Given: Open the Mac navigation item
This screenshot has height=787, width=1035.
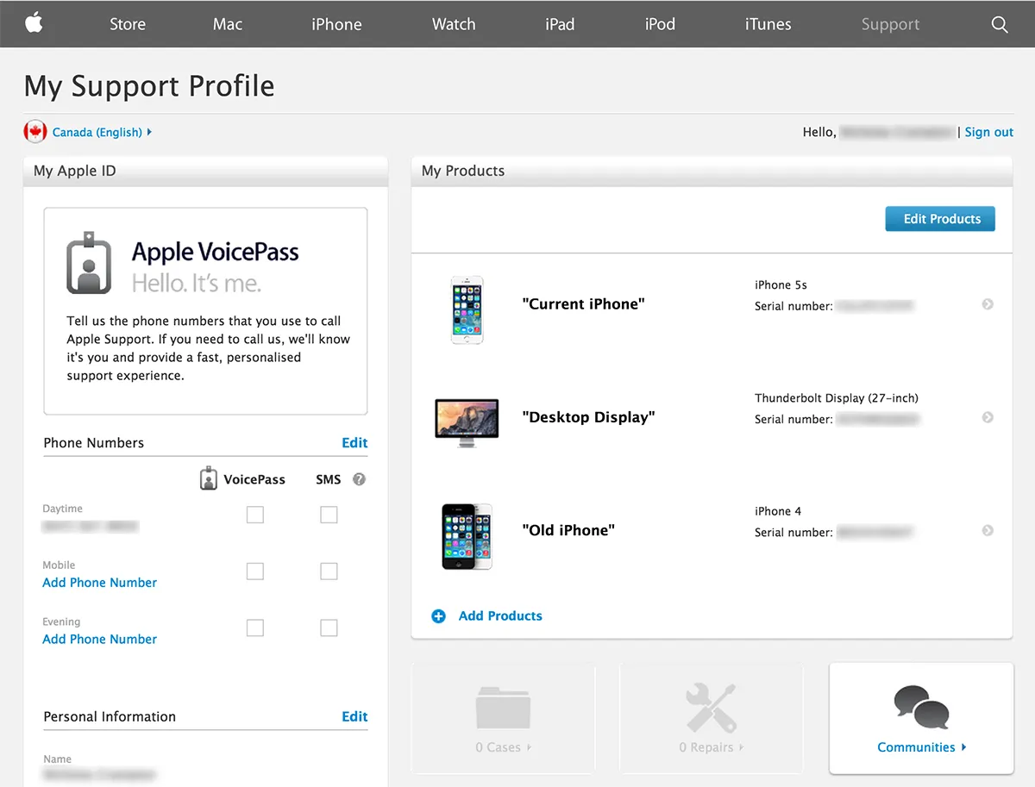Looking at the screenshot, I should click(228, 24).
